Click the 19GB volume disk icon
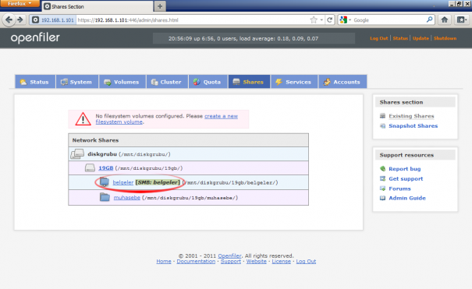472x289 pixels. tap(90, 168)
